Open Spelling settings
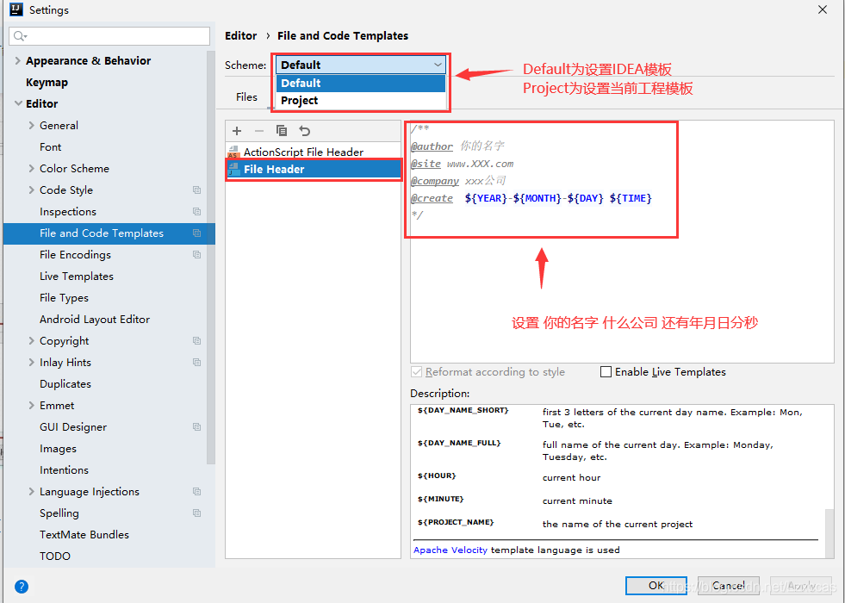The width and height of the screenshot is (845, 603). click(x=59, y=513)
